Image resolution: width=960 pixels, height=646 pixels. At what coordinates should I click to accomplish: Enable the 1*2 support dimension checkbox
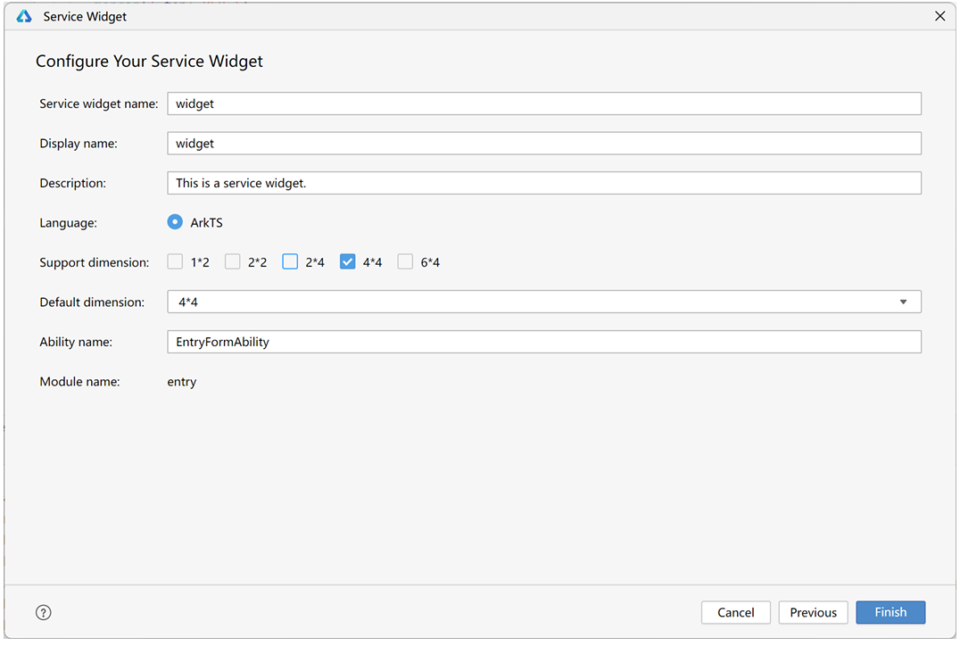pyautogui.click(x=175, y=262)
